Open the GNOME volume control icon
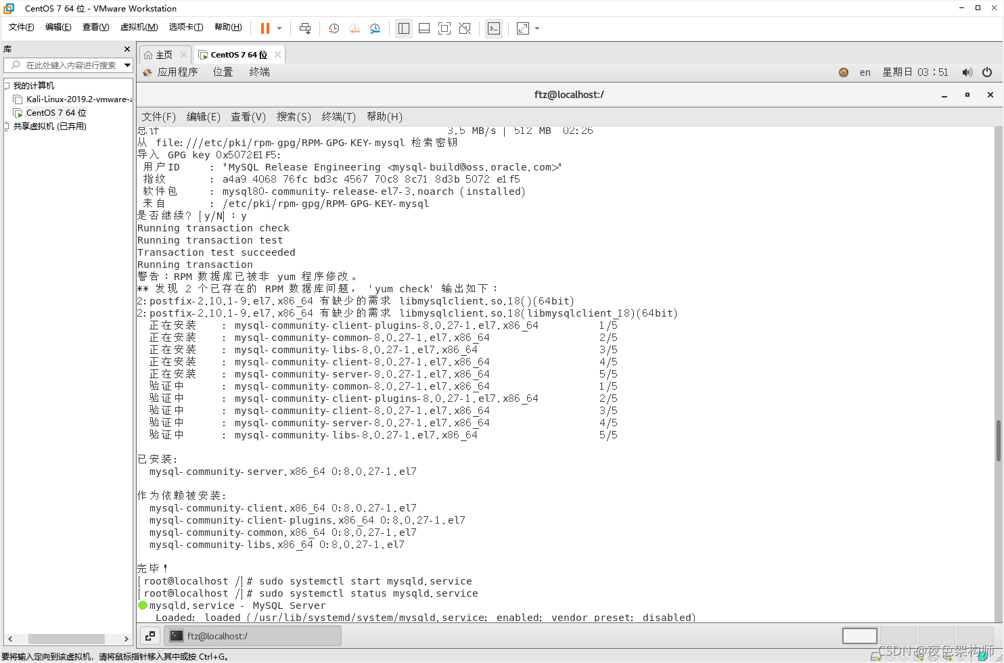Screen dimensions: 1004x663 click(x=967, y=72)
